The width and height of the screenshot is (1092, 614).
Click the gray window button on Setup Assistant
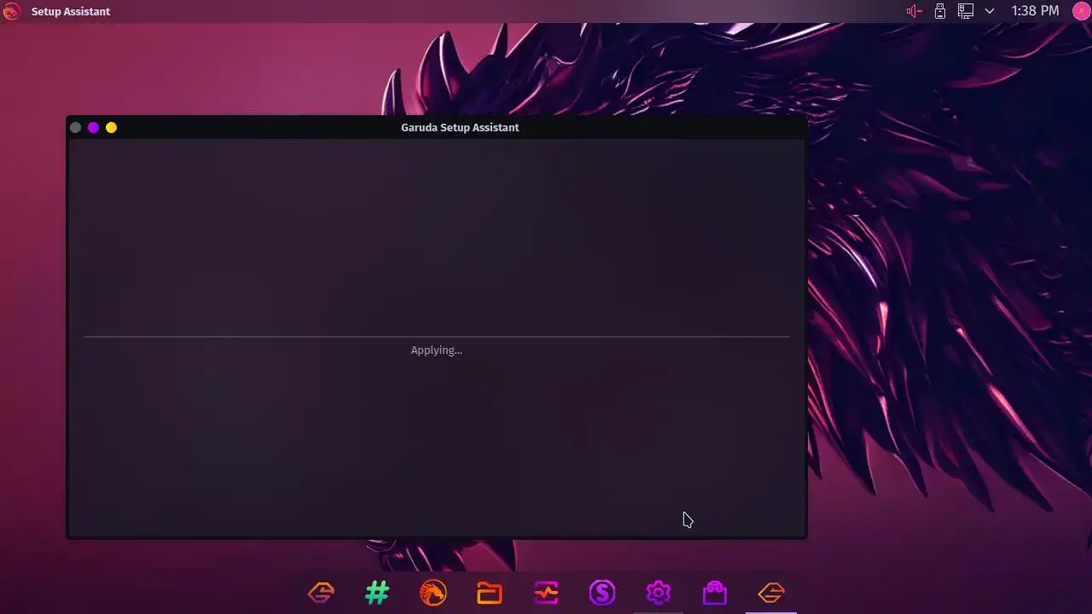point(75,127)
